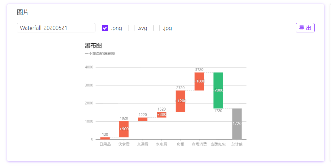
Task: Click the .svg format label
Action: [x=142, y=28]
